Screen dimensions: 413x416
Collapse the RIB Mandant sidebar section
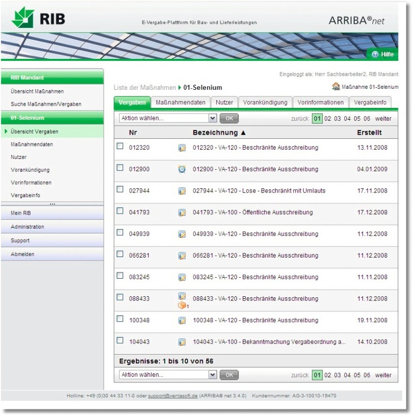click(52, 78)
